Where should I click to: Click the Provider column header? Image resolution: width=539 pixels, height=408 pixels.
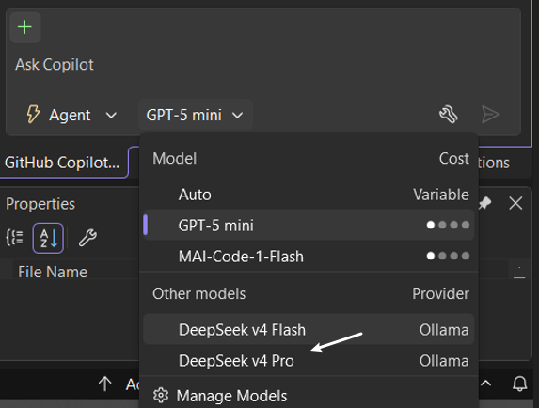pyautogui.click(x=440, y=293)
